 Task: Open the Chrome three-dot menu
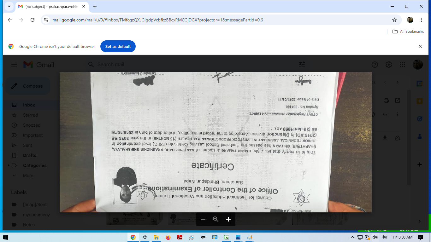422,20
